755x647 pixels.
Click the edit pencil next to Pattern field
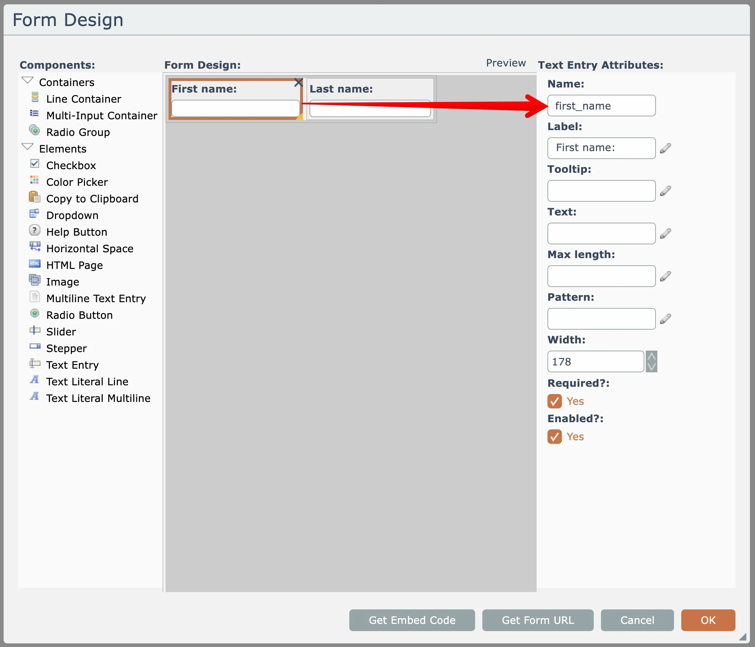click(665, 319)
